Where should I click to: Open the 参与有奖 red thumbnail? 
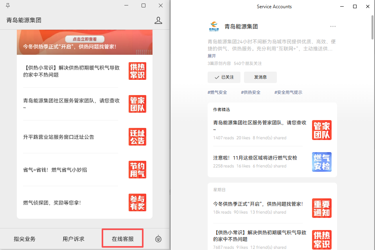pyautogui.click(x=138, y=202)
